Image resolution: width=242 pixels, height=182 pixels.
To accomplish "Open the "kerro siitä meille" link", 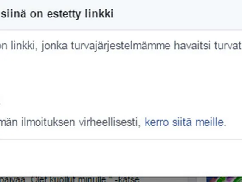I will [x=184, y=122].
